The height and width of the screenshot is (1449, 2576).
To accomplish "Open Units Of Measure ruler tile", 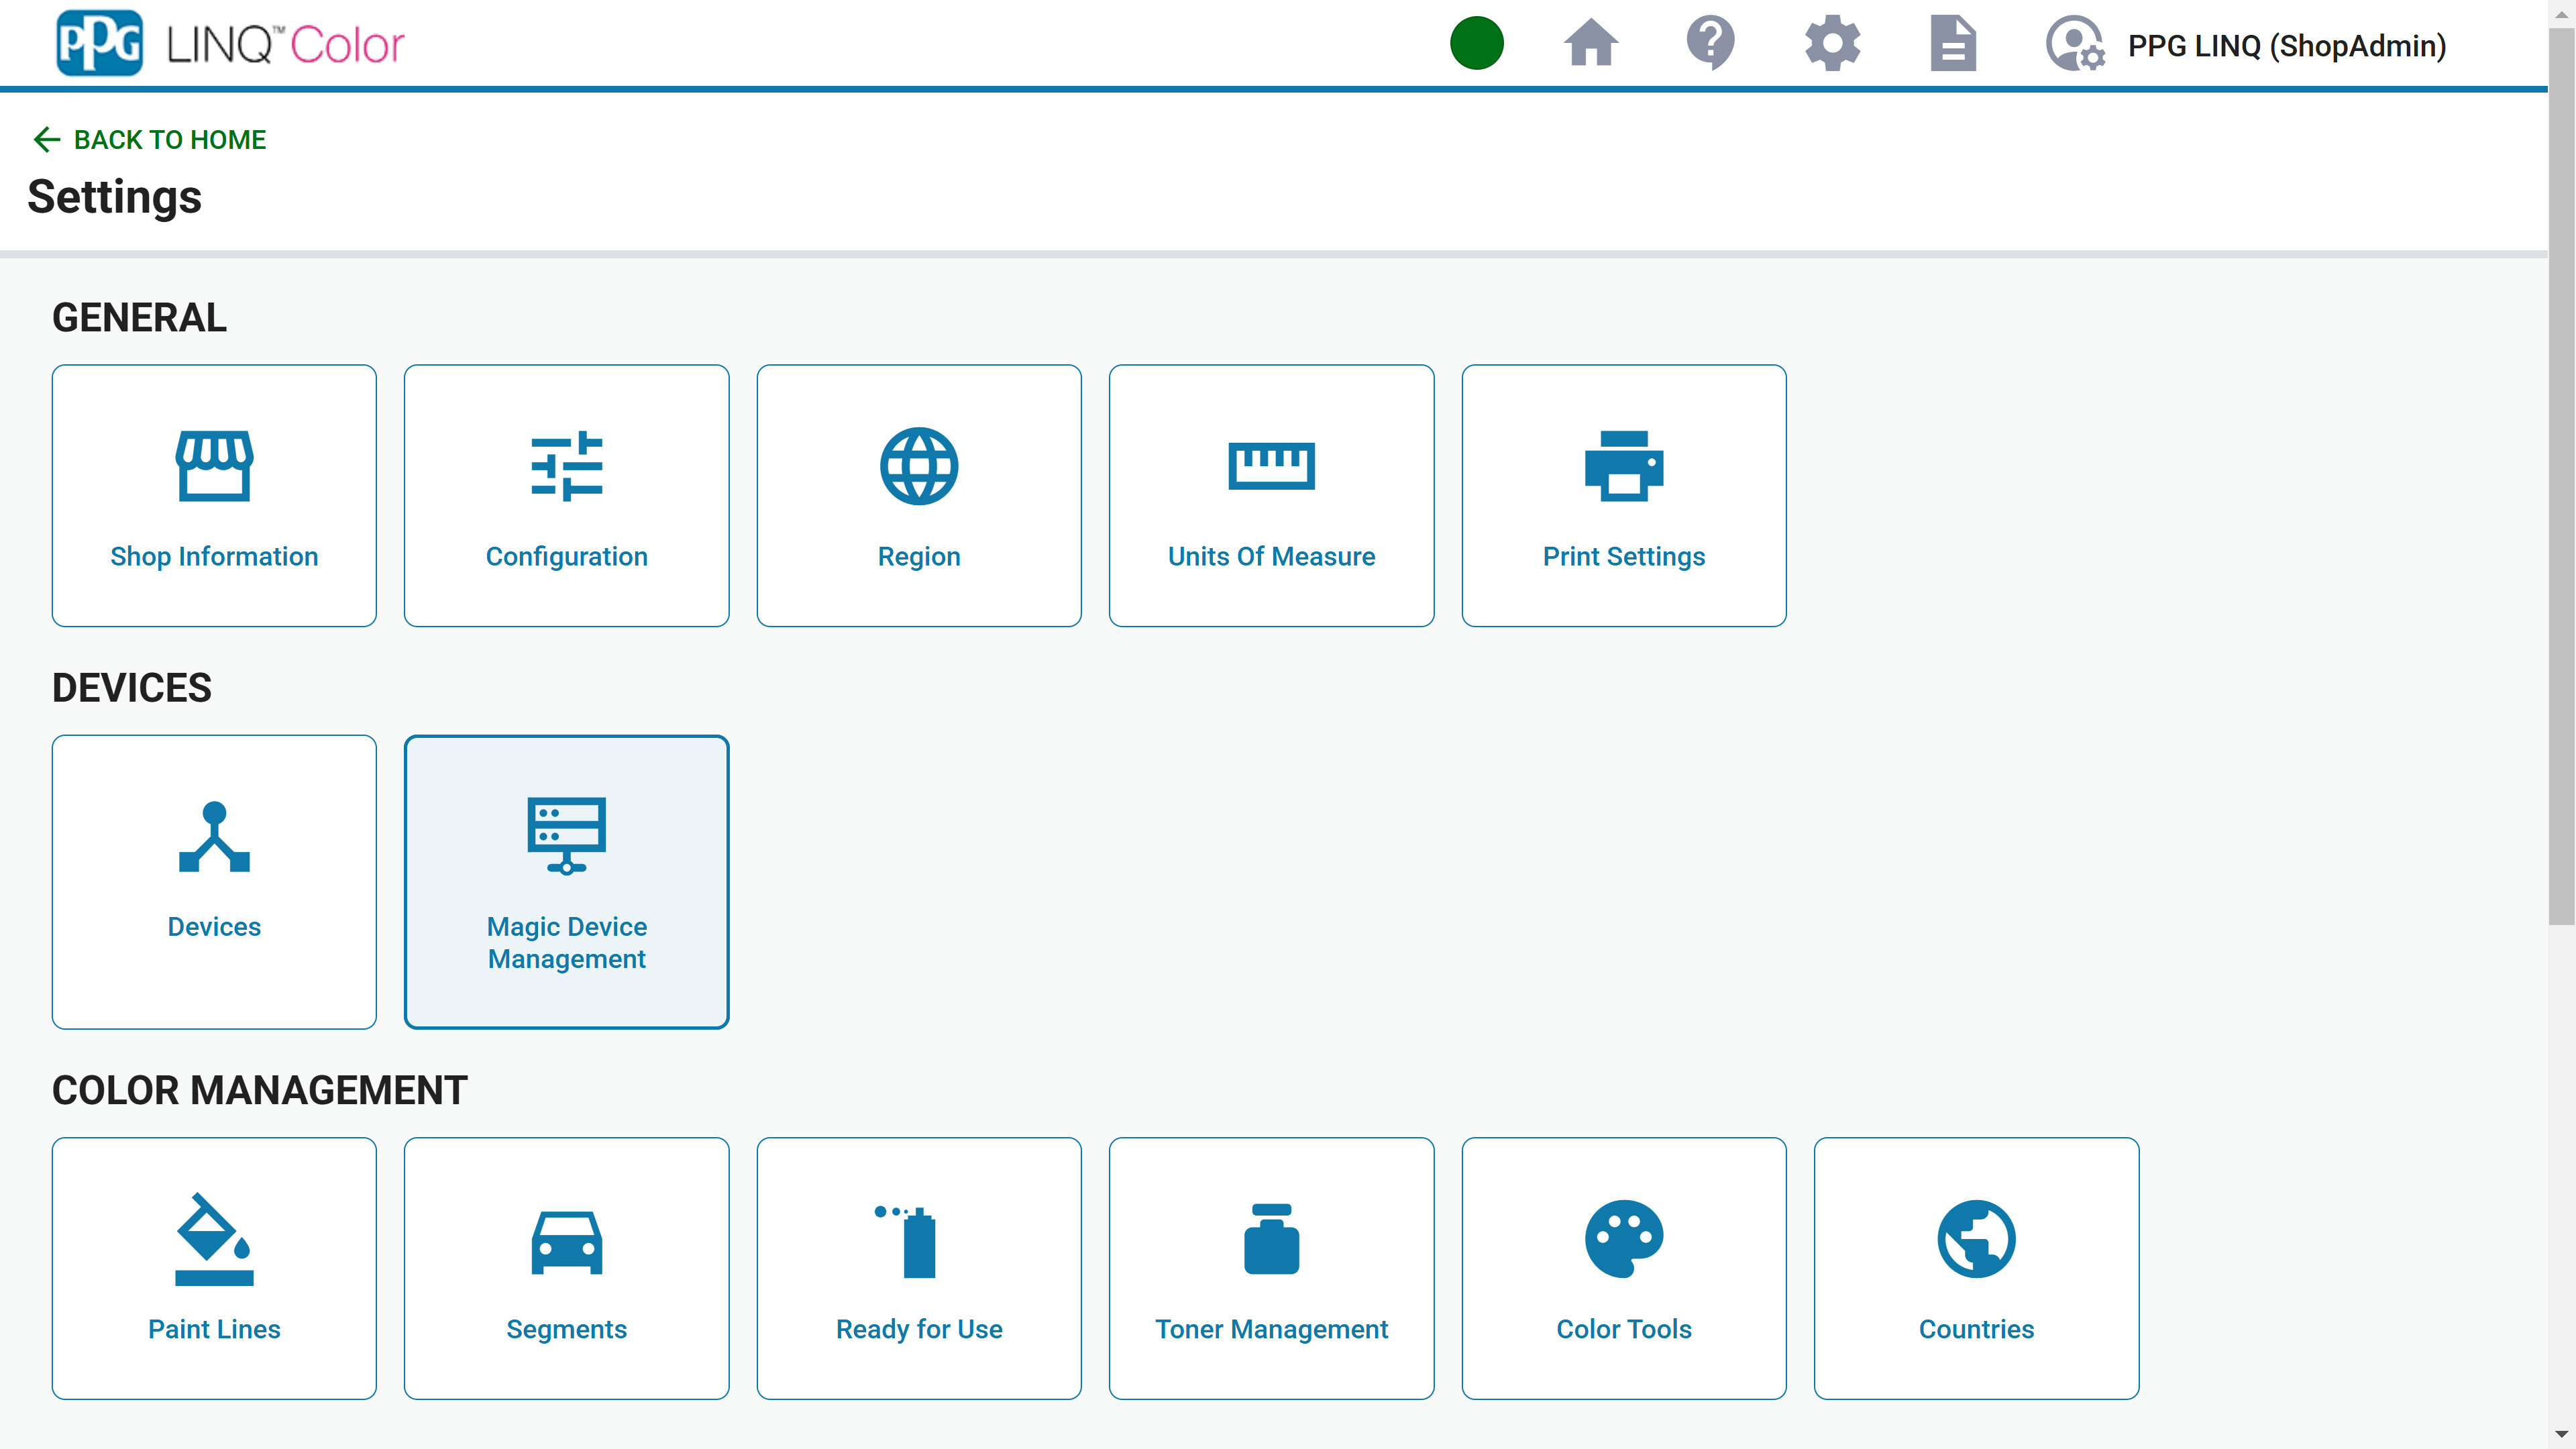I will pos(1271,495).
